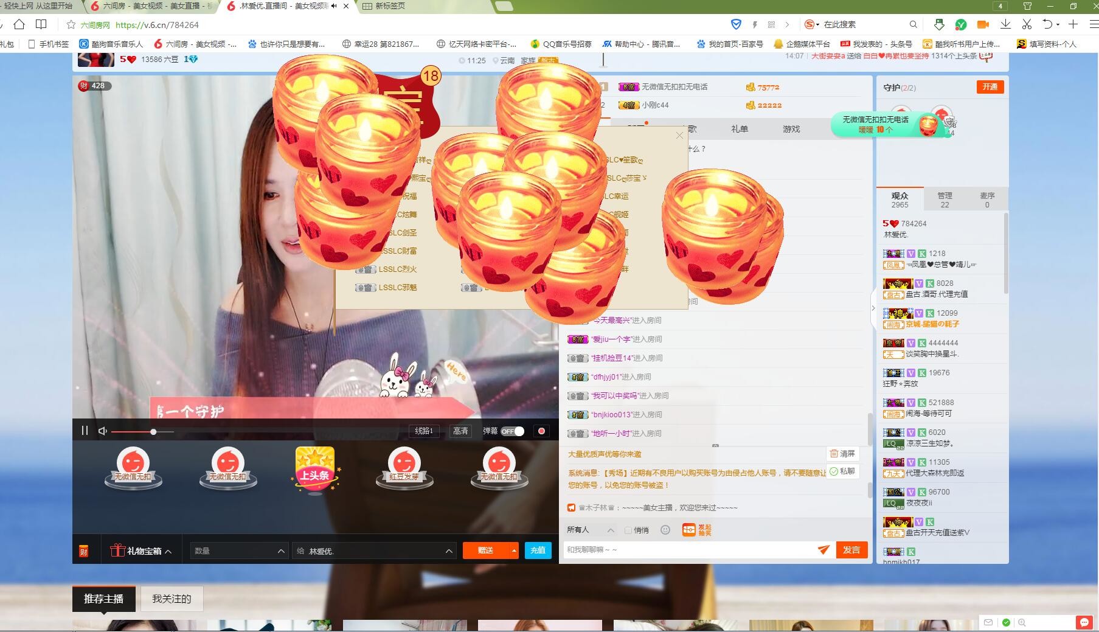The width and height of the screenshot is (1099, 632).
Task: Select 我关注的 following tab
Action: coord(172,599)
